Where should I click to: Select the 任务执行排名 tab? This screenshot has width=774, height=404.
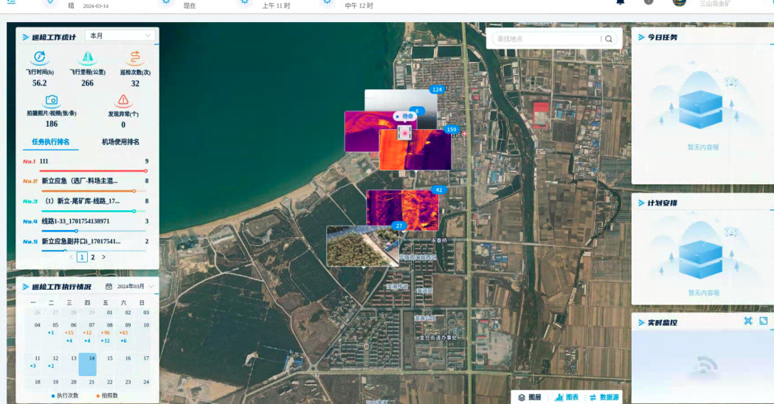tap(51, 142)
